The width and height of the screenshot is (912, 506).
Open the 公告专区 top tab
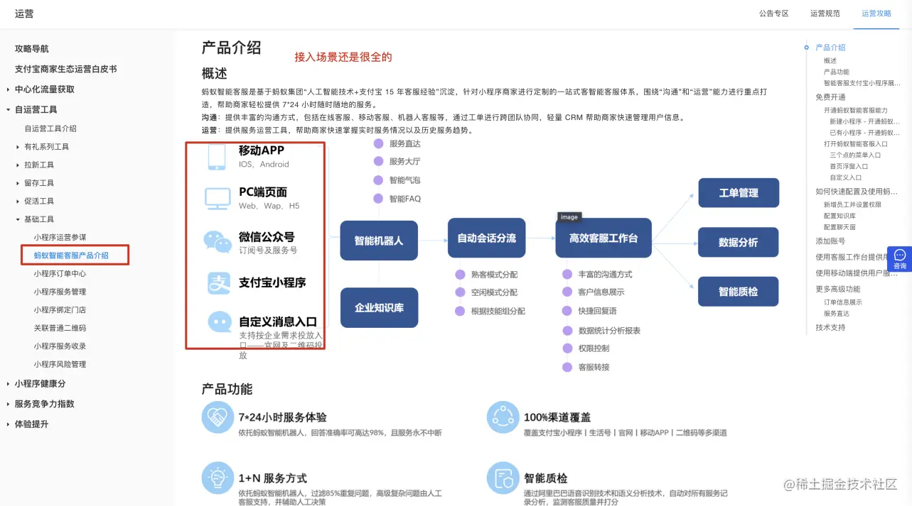[773, 13]
